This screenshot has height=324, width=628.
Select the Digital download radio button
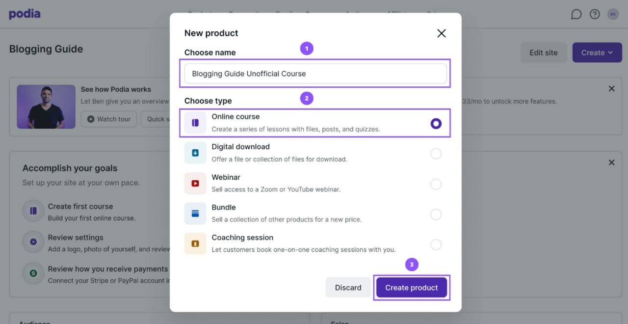(436, 153)
